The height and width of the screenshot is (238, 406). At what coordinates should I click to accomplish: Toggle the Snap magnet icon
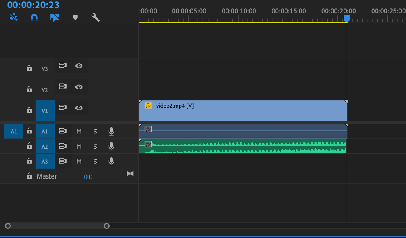tap(34, 18)
